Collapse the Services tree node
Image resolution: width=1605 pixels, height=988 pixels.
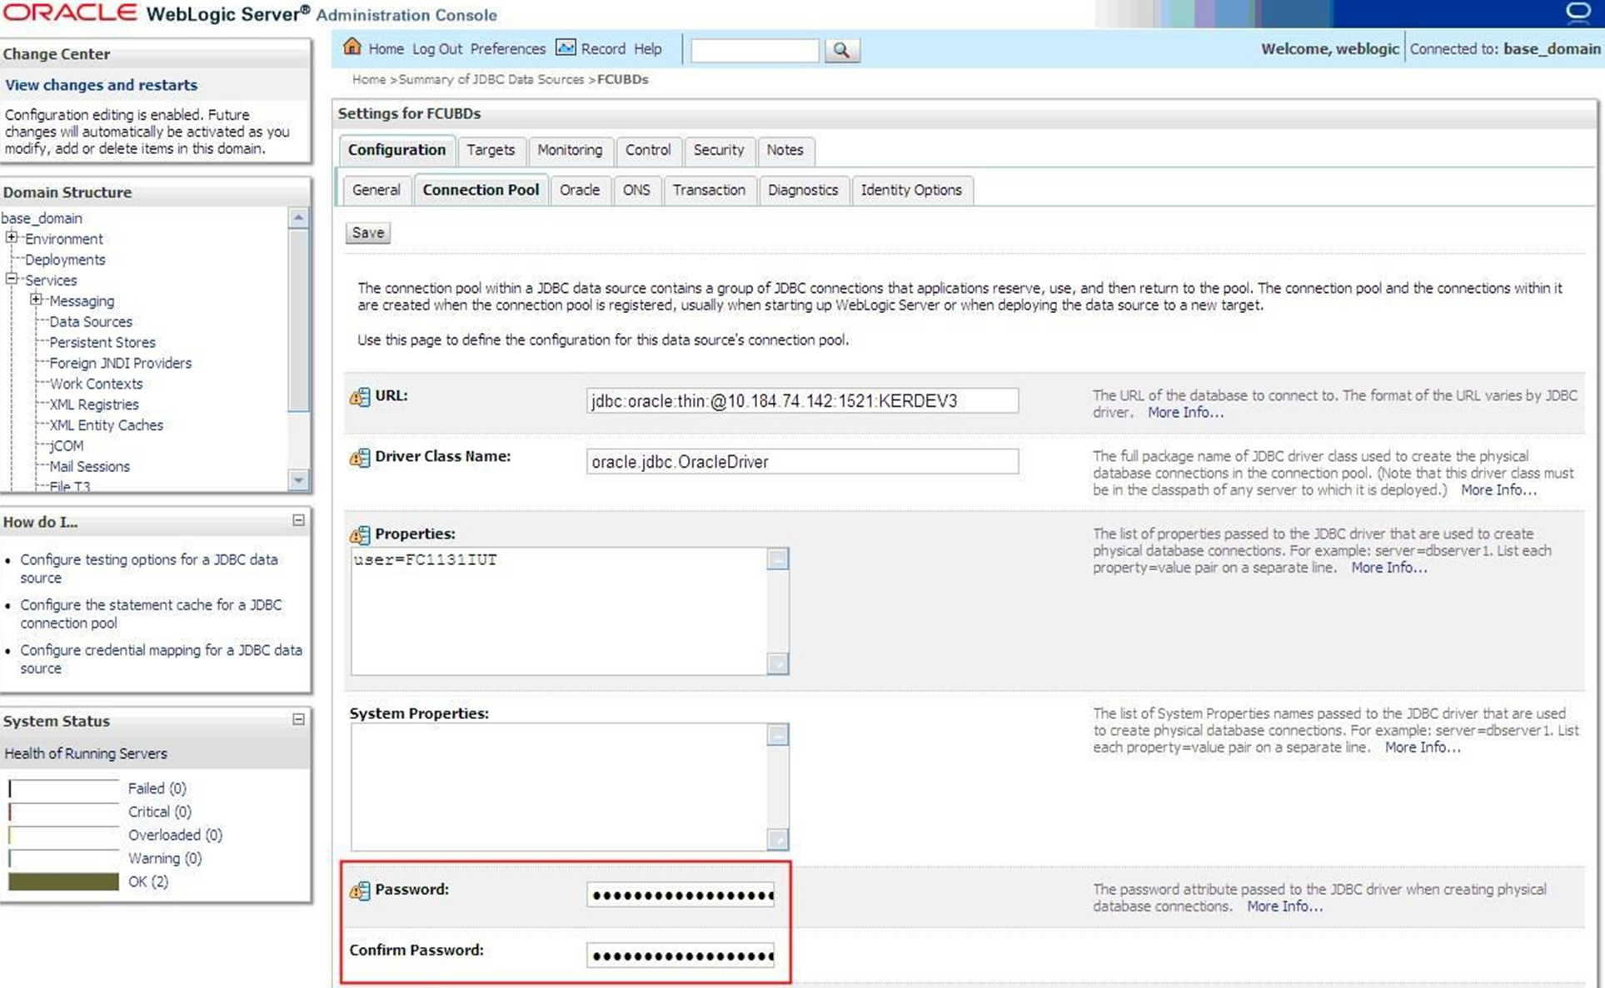[12, 280]
